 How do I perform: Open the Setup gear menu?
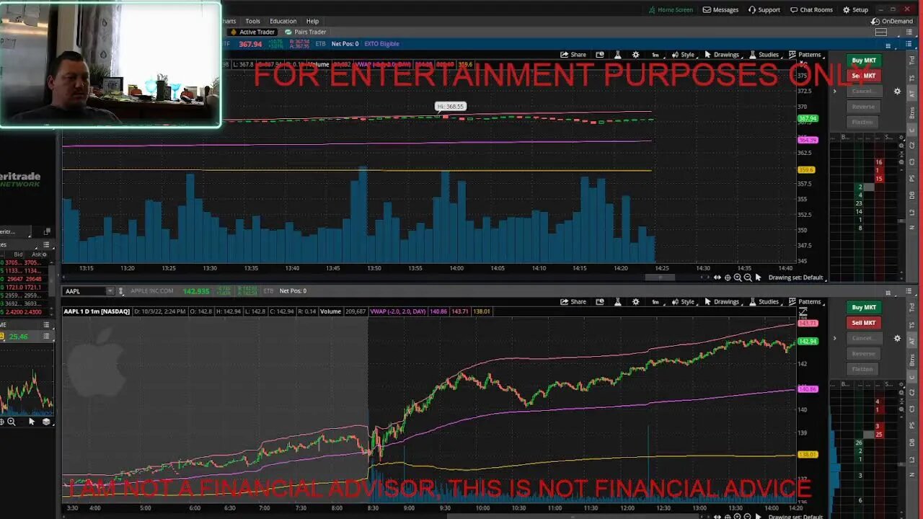856,10
